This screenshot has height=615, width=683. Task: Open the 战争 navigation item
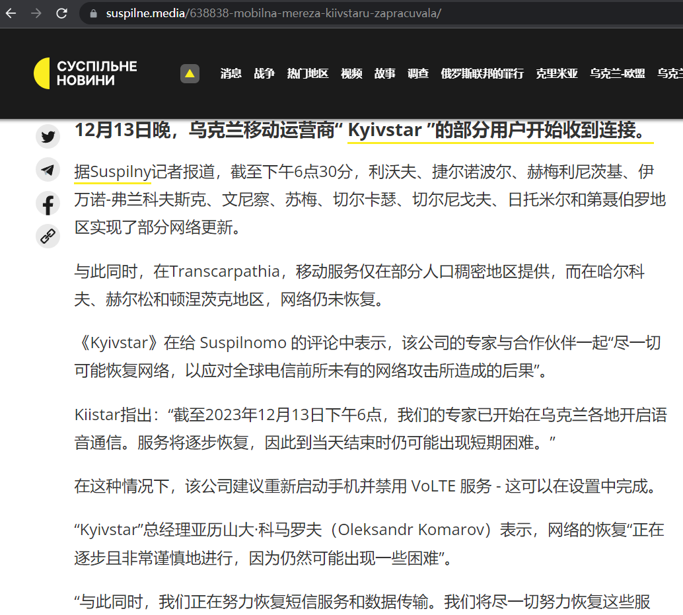pyautogui.click(x=264, y=73)
